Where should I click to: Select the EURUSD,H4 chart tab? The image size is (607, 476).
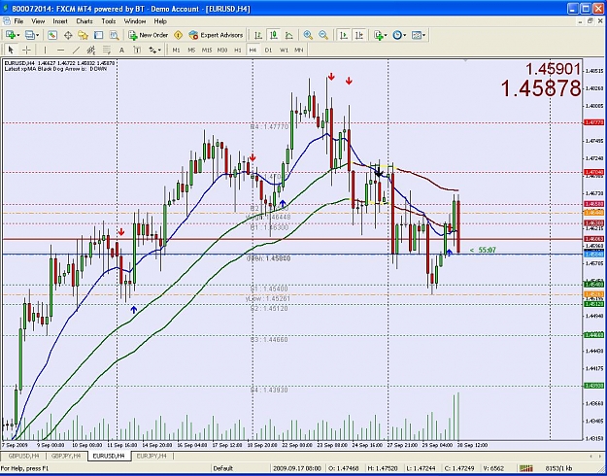click(109, 456)
